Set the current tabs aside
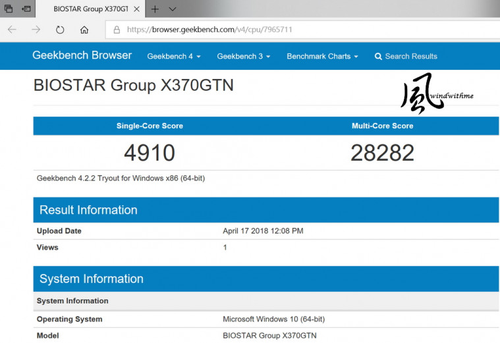This screenshot has height=343, width=500. [x=26, y=9]
